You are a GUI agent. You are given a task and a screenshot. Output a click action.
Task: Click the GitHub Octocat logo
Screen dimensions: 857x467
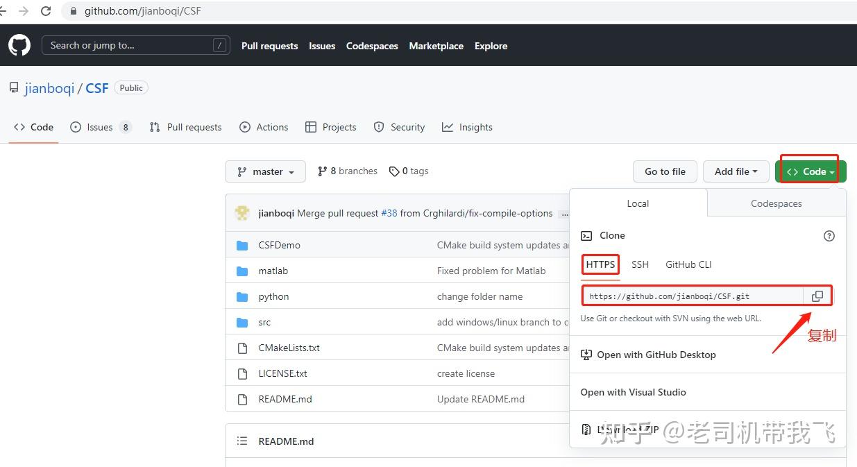coord(19,46)
